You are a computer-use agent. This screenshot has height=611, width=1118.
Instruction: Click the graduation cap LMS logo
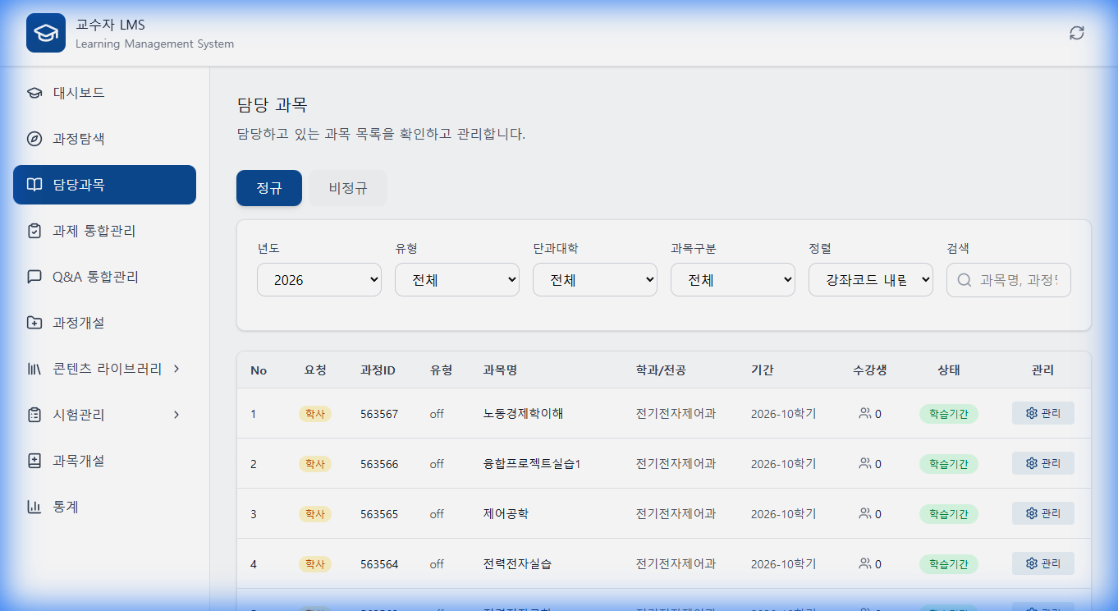tap(45, 33)
